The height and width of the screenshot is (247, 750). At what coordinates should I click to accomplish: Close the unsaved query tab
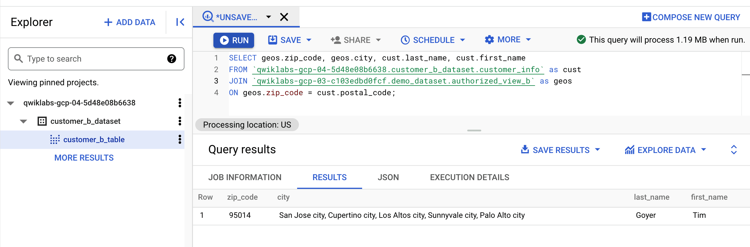pyautogui.click(x=284, y=17)
